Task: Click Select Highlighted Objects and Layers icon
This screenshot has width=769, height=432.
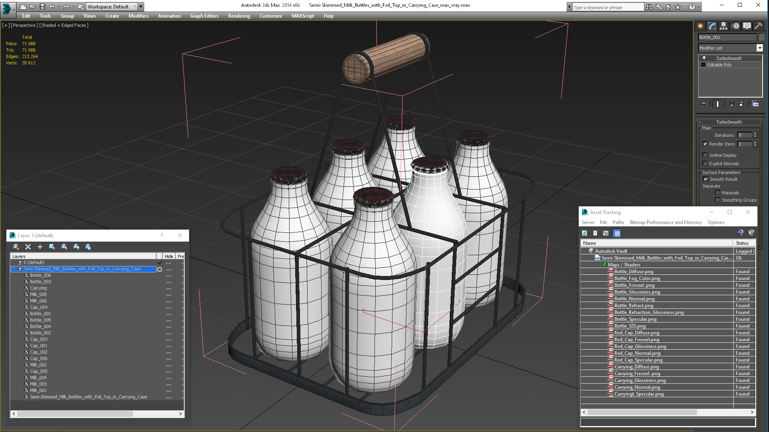Action: [x=52, y=247]
